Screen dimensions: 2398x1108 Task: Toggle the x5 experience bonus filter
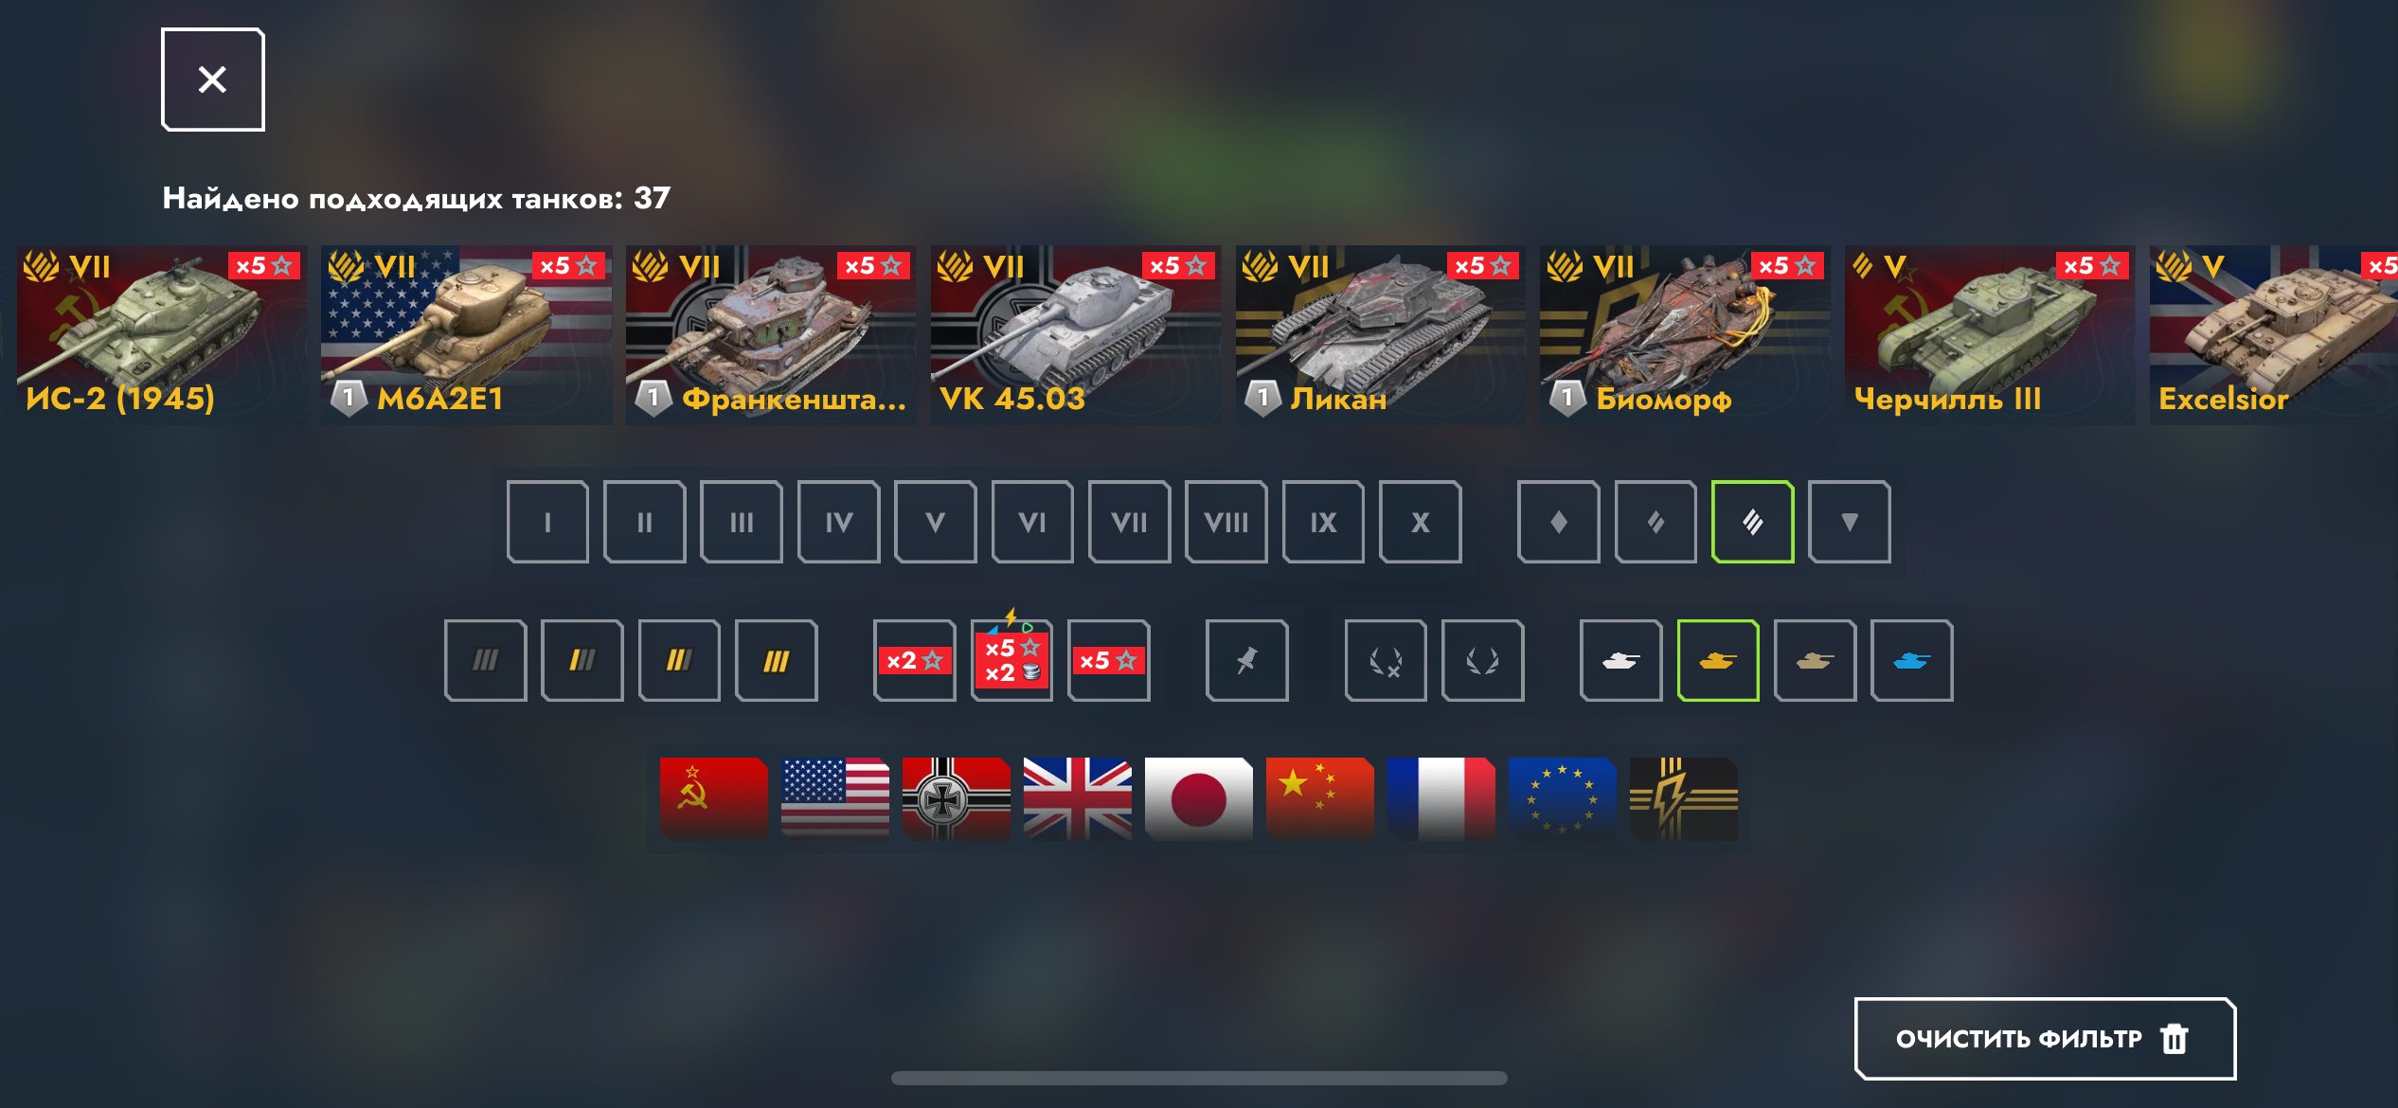tap(1109, 661)
